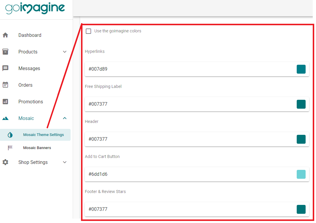Open Mosaic Banners from the sidebar
316x223 pixels.
coord(37,148)
